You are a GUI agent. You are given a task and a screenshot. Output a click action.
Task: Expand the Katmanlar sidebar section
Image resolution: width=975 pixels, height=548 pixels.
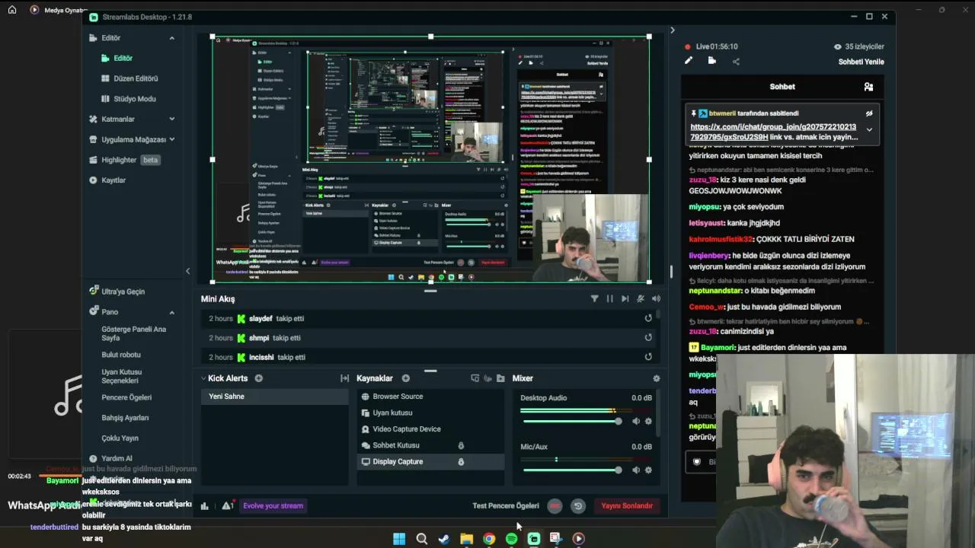pyautogui.click(x=171, y=119)
